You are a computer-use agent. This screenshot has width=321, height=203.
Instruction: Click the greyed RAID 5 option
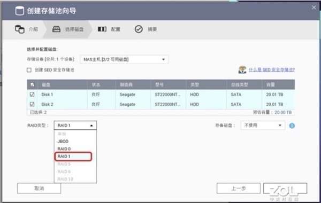point(64,164)
